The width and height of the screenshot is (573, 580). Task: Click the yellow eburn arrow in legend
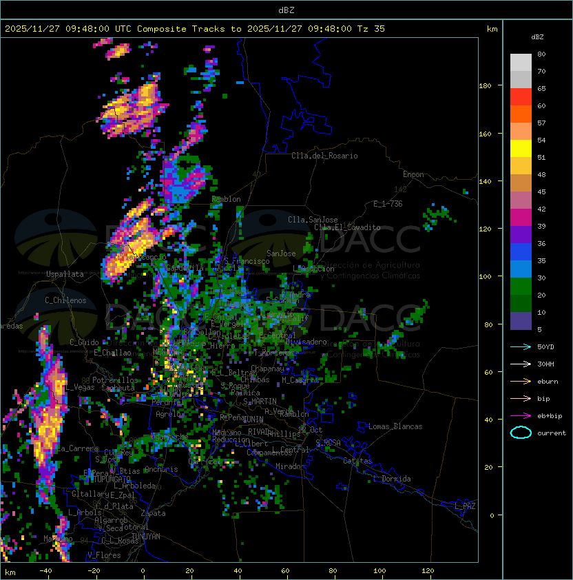coord(521,381)
